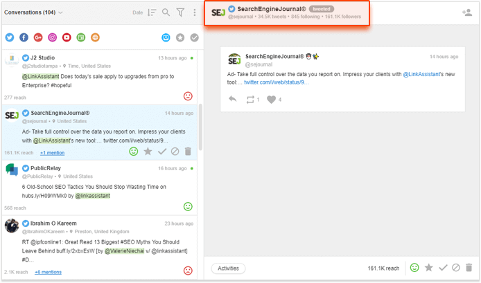Image resolution: width=481 pixels, height=283 pixels.
Task: Retweet the SearchEngineJournal tweet
Action: (x=250, y=99)
